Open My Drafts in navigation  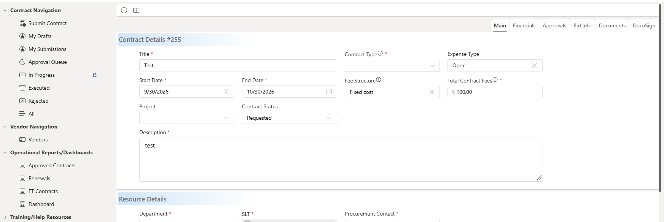(40, 36)
